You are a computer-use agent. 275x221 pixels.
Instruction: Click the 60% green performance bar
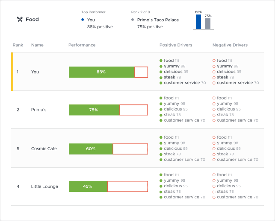coord(91,149)
